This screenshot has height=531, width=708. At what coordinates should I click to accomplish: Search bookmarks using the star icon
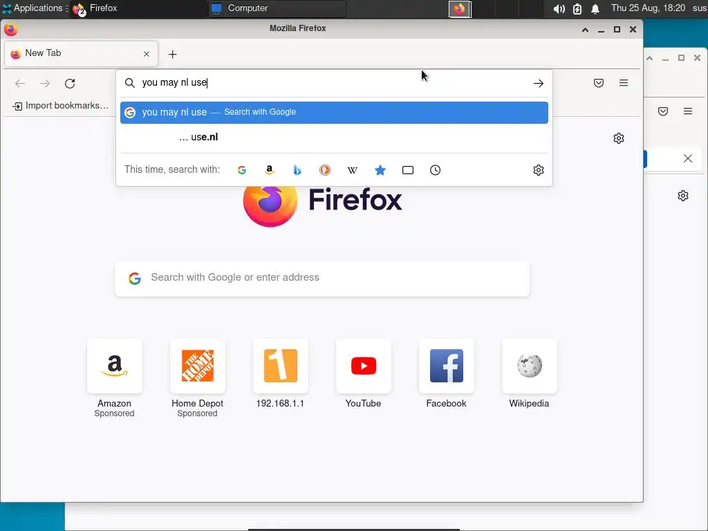coord(380,170)
